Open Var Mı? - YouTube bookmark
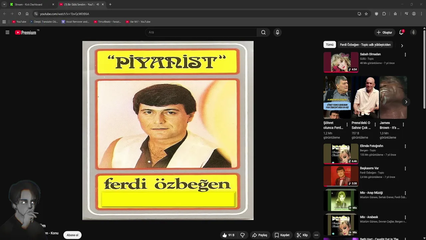This screenshot has height=240, width=426. click(x=138, y=22)
